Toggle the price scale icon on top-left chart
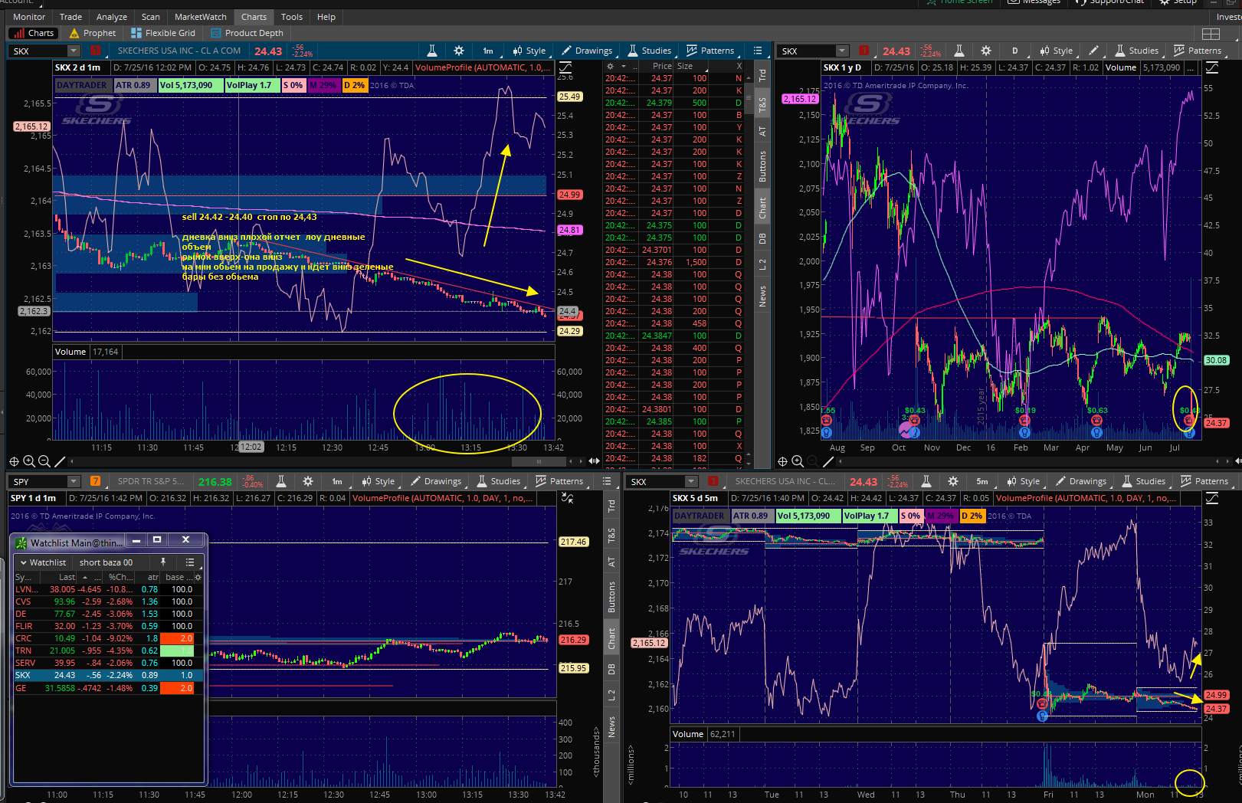This screenshot has height=803, width=1242. pyautogui.click(x=565, y=67)
